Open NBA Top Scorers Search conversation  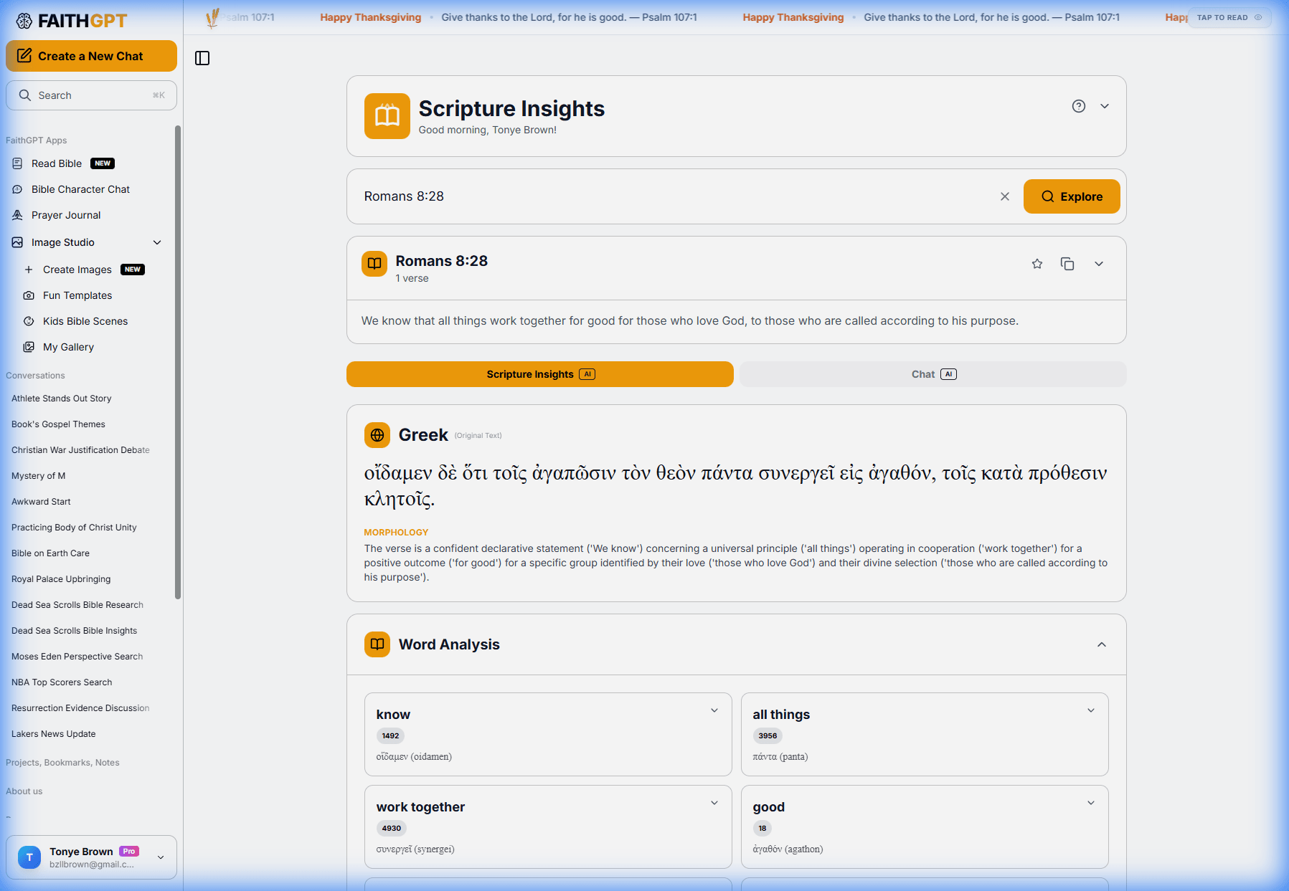tap(62, 682)
